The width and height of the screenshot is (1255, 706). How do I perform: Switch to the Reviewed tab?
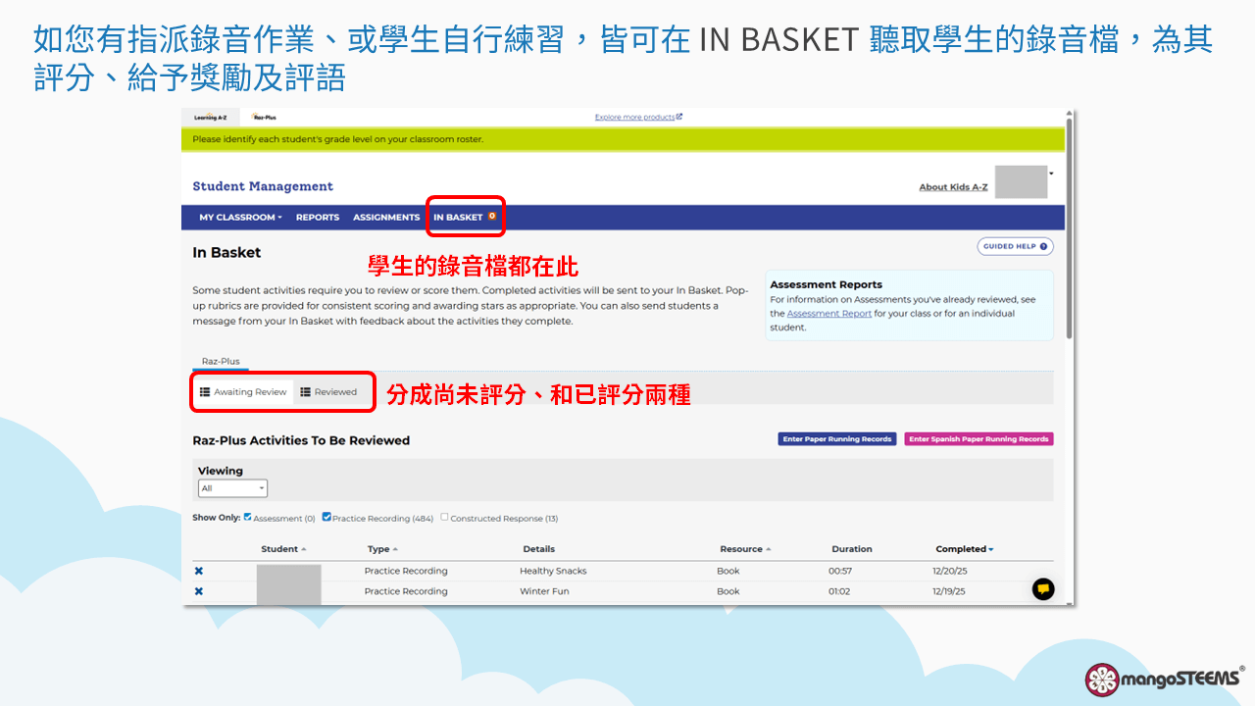328,392
